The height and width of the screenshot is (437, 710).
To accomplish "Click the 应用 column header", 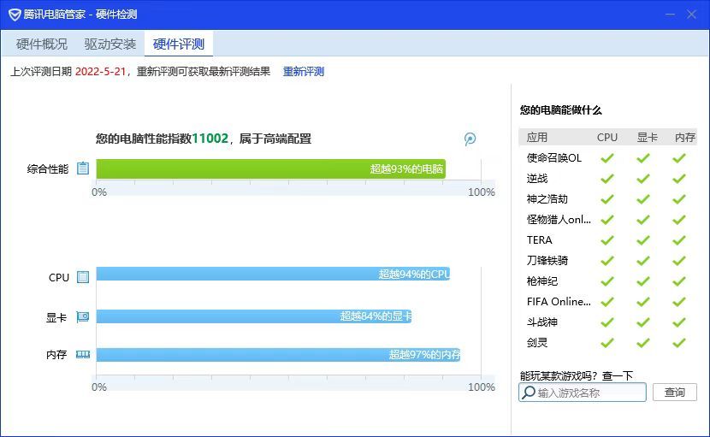I will 537,137.
